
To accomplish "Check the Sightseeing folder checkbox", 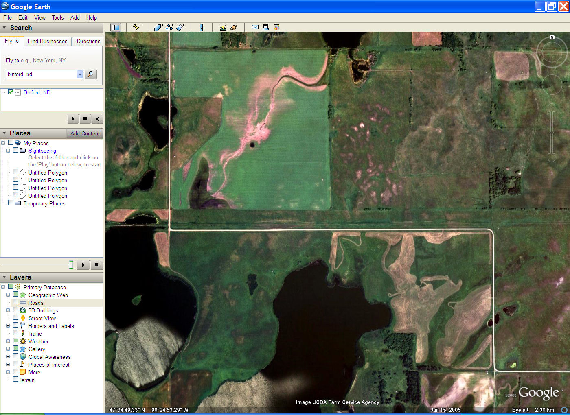I will (x=15, y=150).
